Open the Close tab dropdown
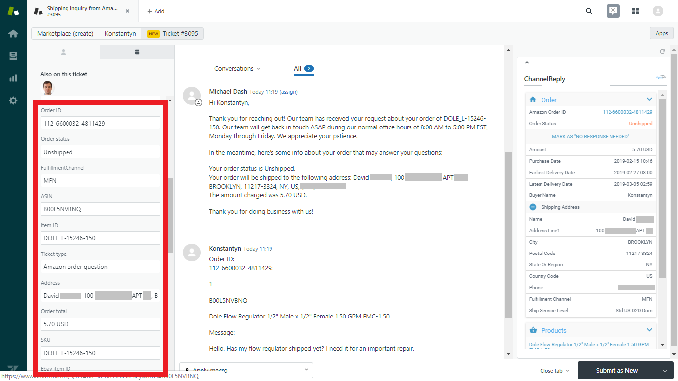This screenshot has width=678, height=381. [554, 371]
